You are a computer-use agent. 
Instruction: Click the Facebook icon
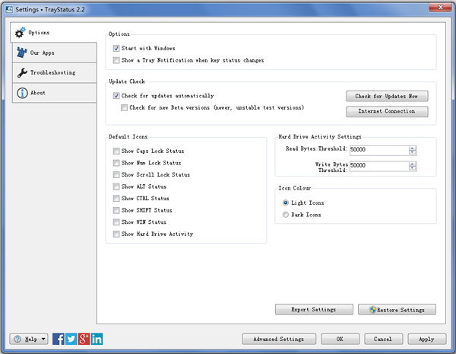click(59, 339)
